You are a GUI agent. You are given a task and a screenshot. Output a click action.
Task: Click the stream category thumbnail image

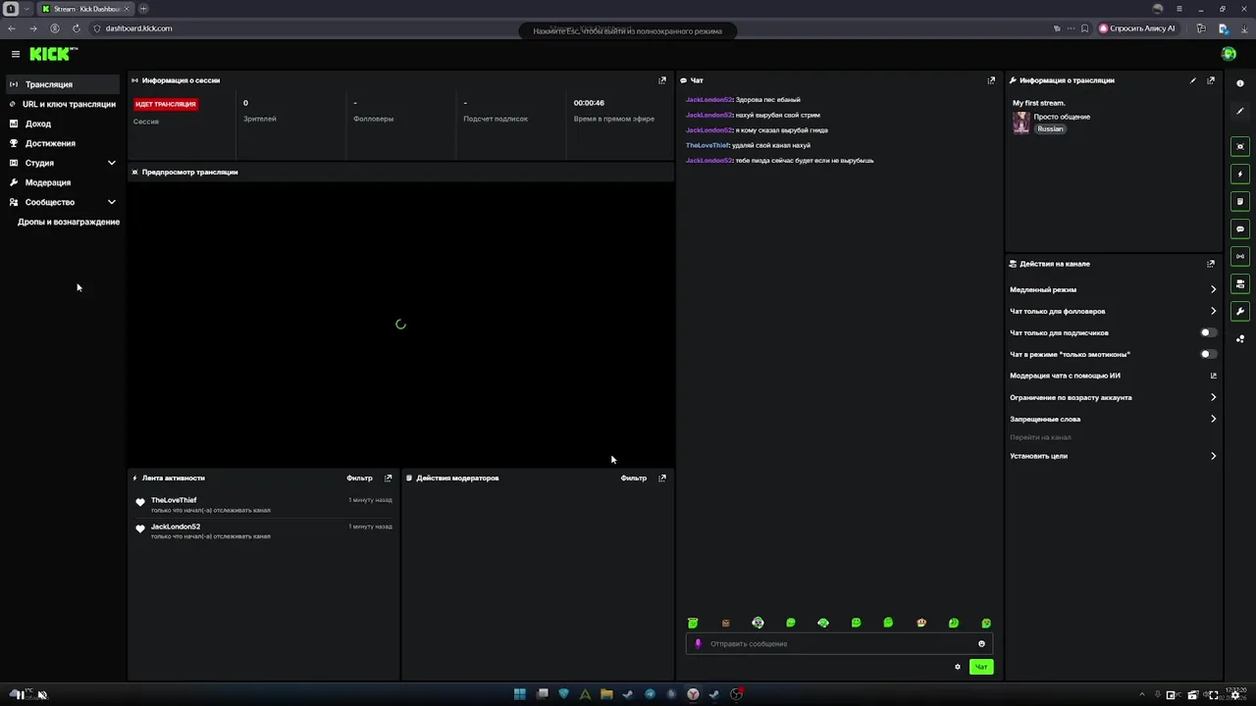(x=1021, y=123)
